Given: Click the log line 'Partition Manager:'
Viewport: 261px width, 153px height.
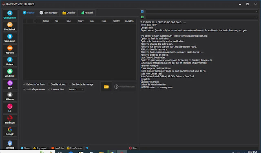Looking at the screenshot, I should 150,66.
